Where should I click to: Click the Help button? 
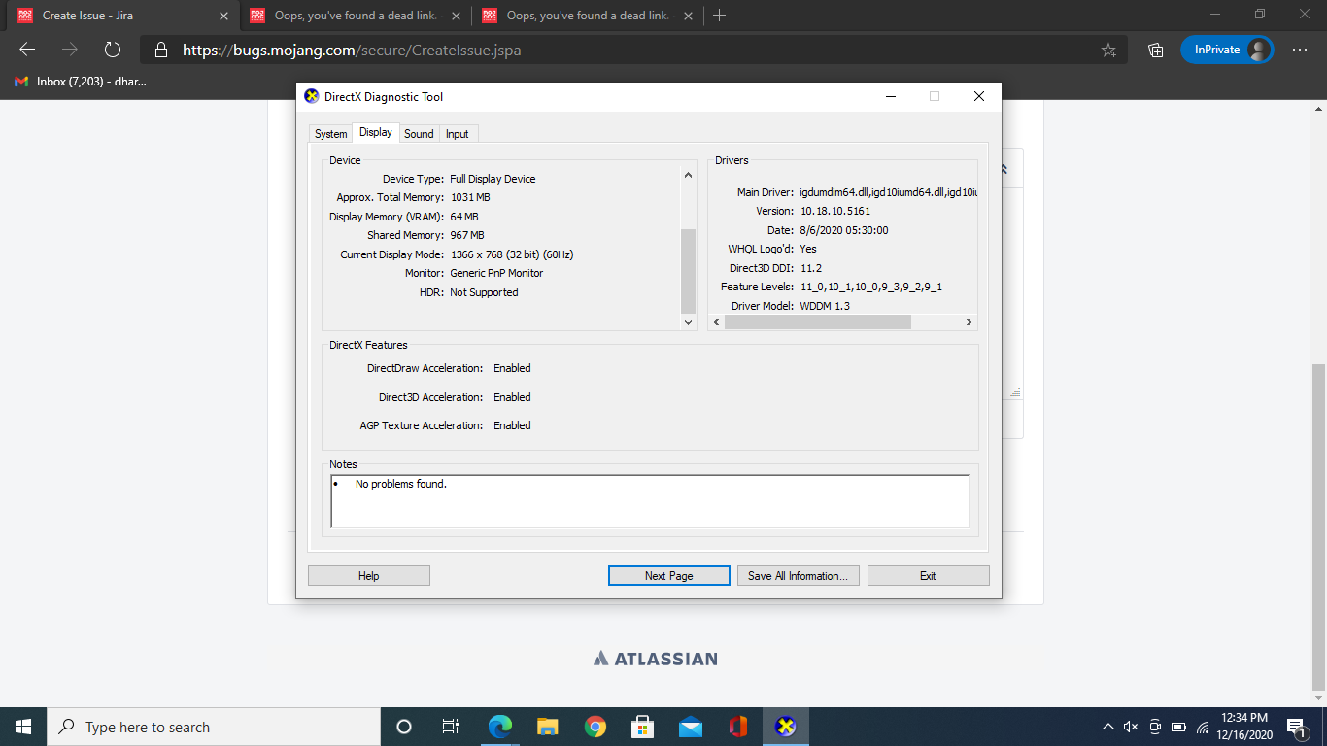[x=369, y=576]
